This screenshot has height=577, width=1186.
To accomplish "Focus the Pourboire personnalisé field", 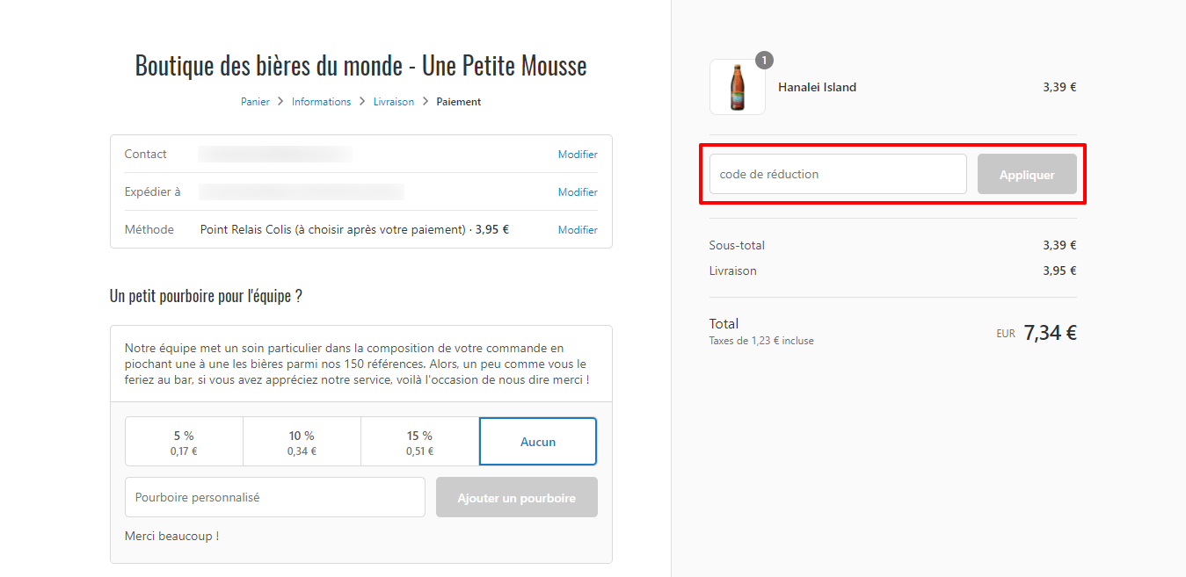I will coord(275,497).
